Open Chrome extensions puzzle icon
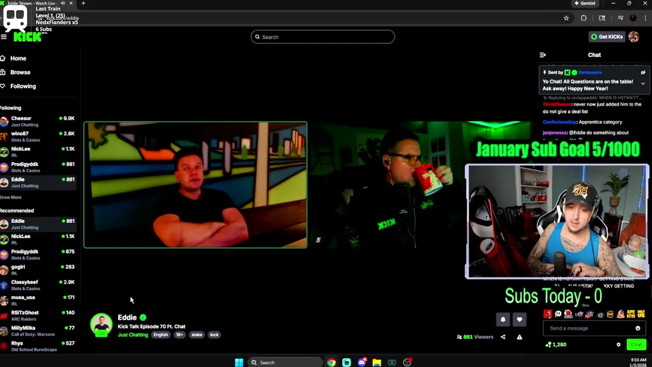 point(584,18)
